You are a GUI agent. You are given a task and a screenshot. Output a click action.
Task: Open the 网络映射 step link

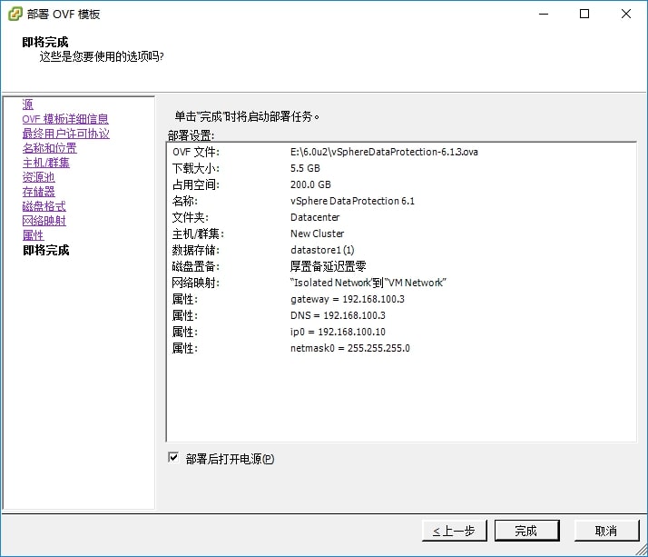click(x=44, y=221)
